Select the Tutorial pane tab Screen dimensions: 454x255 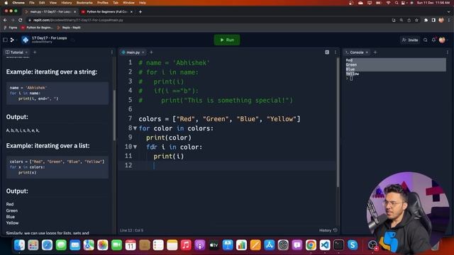point(14,52)
